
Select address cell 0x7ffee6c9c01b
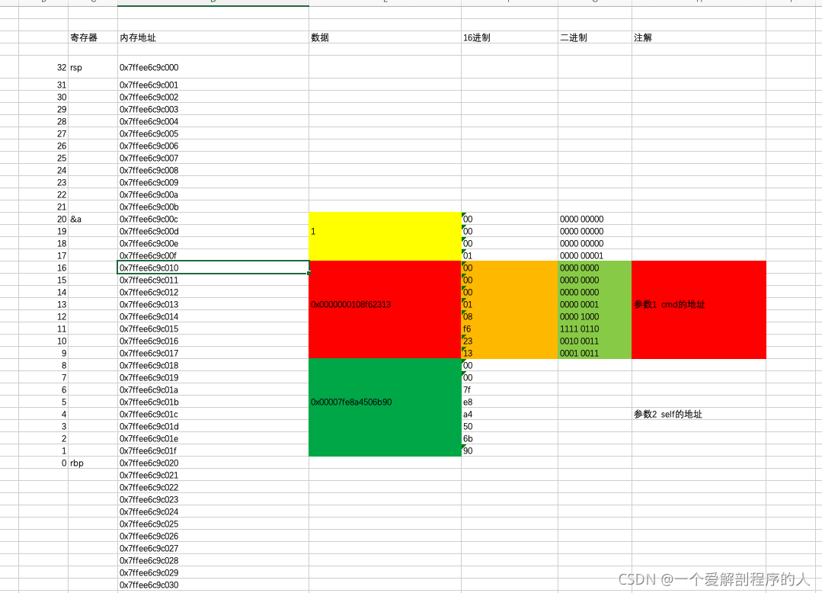coord(213,402)
